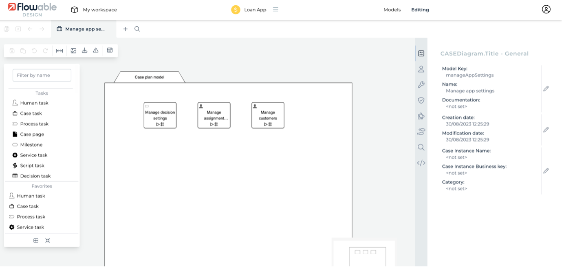Toggle the compact palette collapse icon
This screenshot has width=564, height=268.
click(x=48, y=240)
